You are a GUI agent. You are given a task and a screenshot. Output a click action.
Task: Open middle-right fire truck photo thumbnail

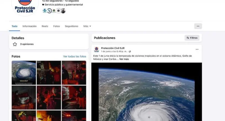pos(74,98)
